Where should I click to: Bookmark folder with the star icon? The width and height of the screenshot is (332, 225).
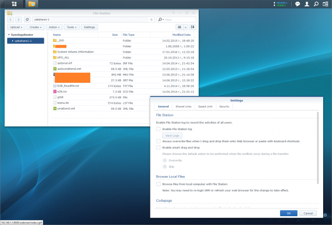[151, 20]
